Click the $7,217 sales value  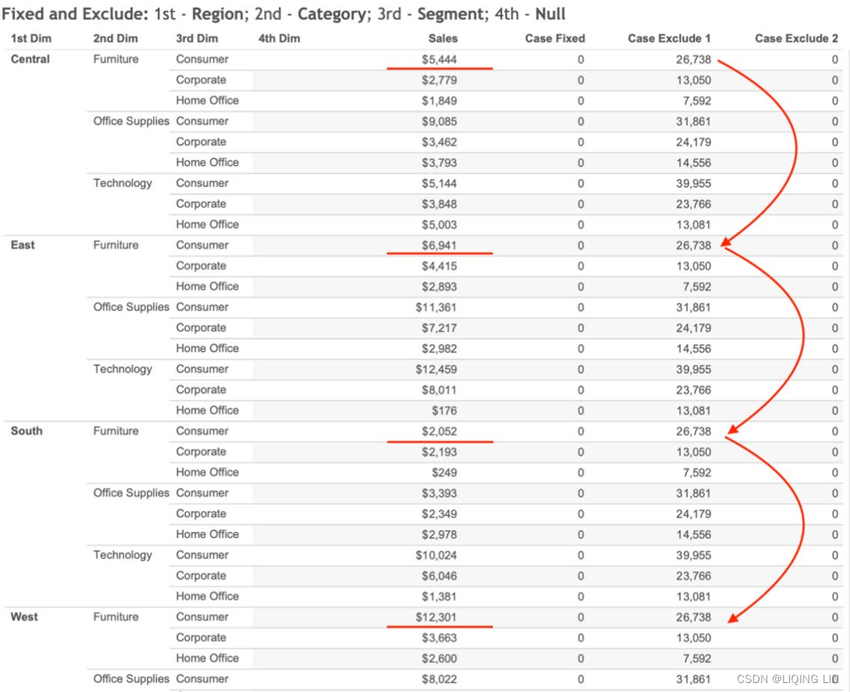tap(439, 328)
